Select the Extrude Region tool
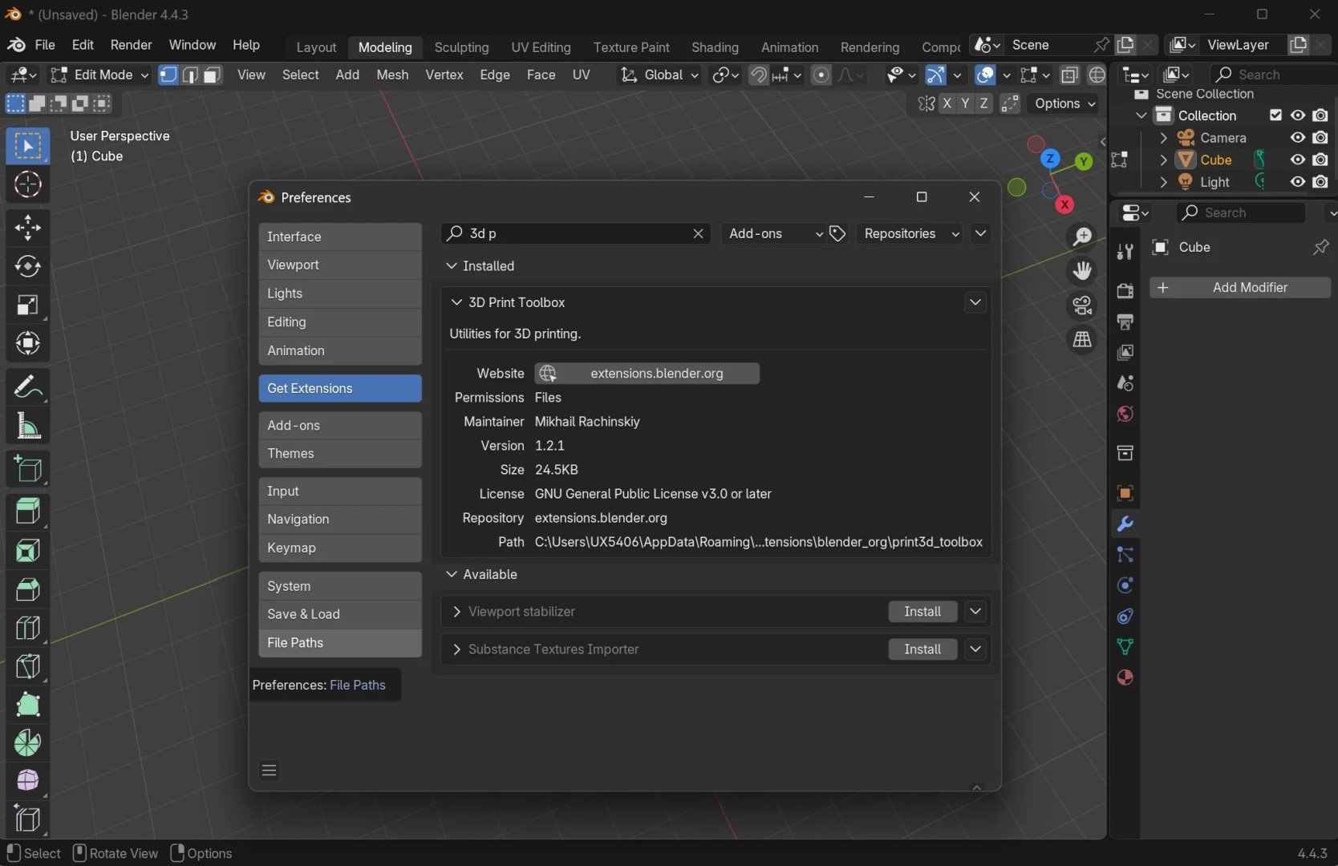The height and width of the screenshot is (866, 1338). click(27, 512)
